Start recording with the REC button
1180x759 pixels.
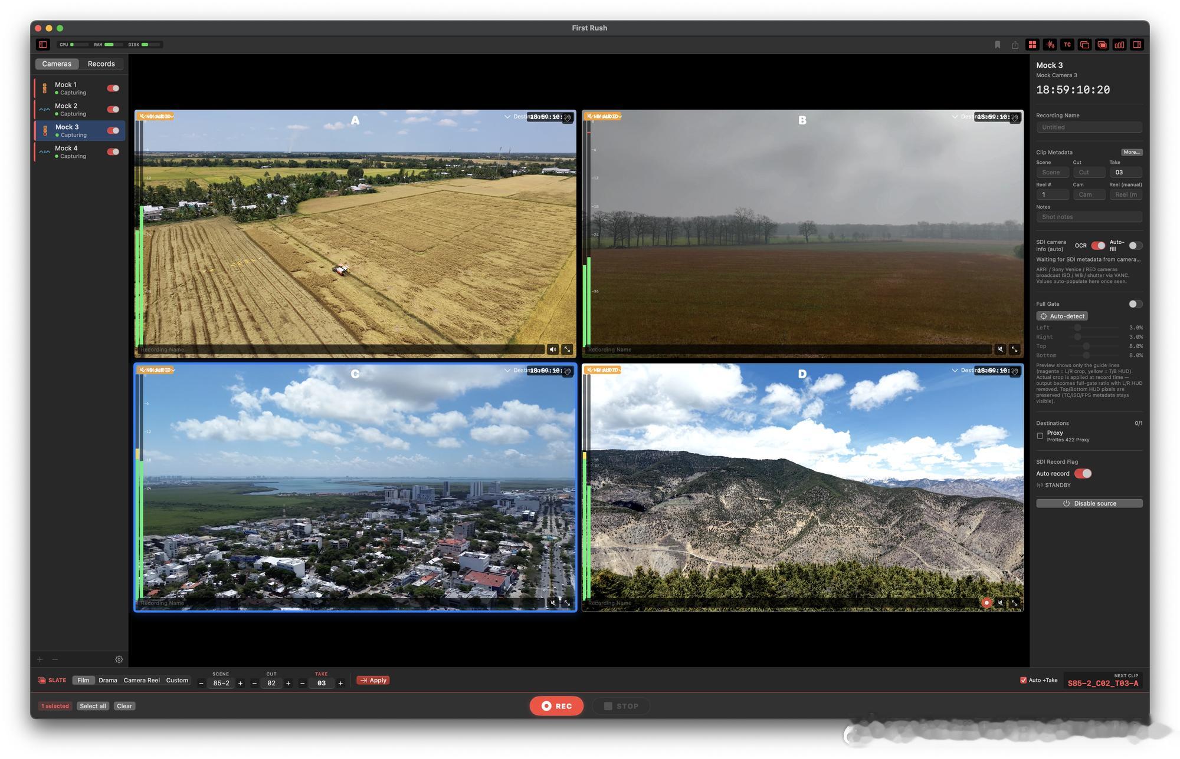(x=556, y=706)
